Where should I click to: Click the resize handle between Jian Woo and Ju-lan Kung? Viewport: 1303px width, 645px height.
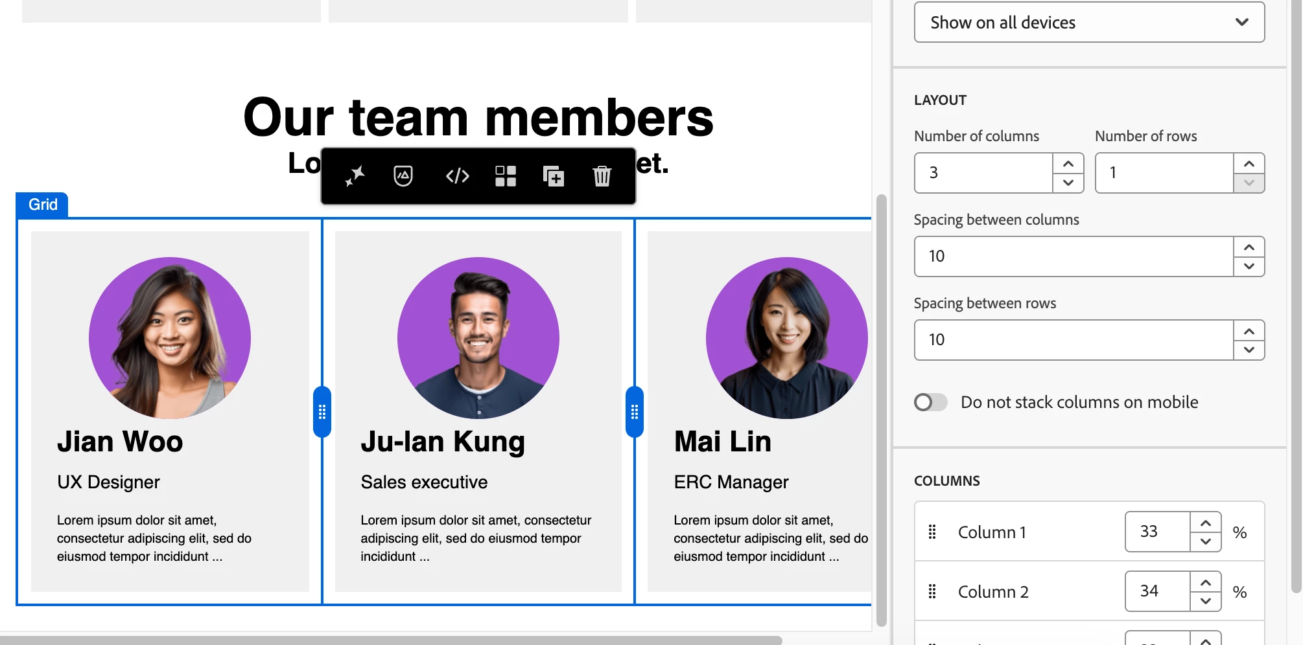click(x=322, y=412)
